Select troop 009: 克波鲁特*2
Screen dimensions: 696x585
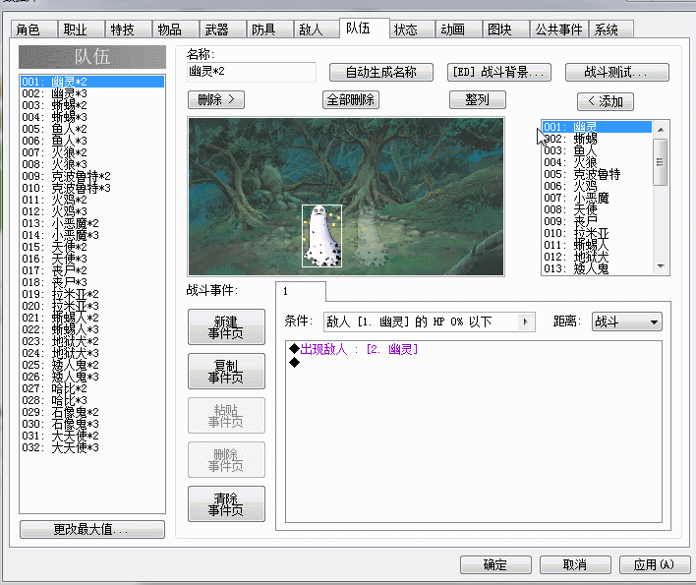[x=91, y=176]
